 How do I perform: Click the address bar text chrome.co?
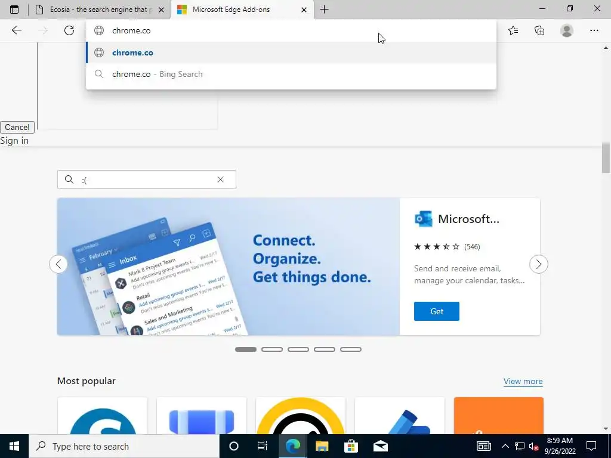tap(131, 30)
